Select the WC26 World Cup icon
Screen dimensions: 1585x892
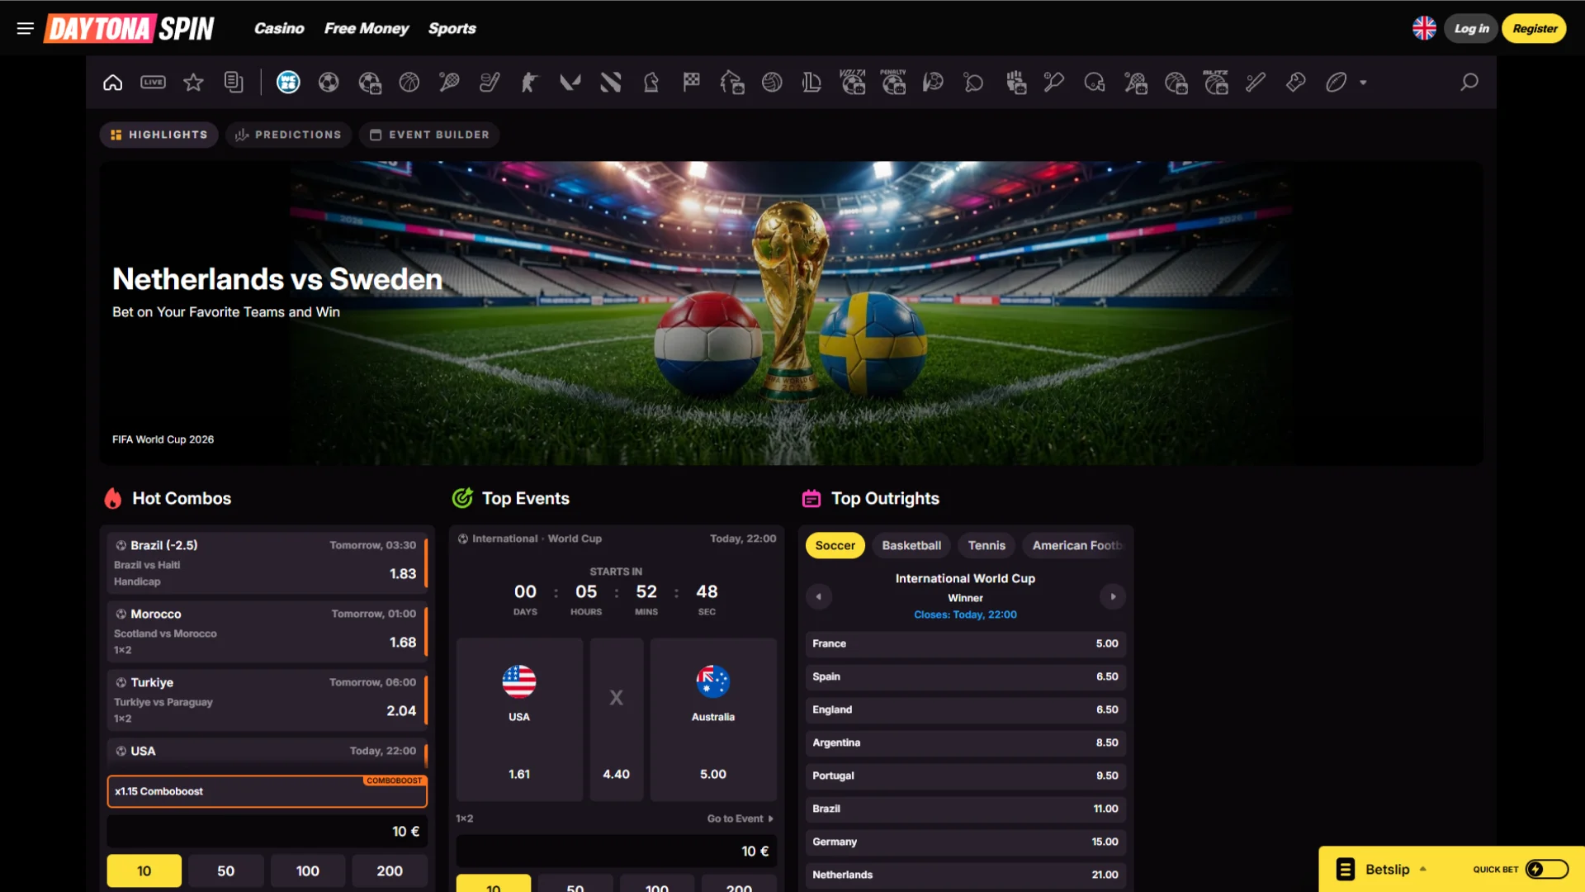pyautogui.click(x=288, y=83)
